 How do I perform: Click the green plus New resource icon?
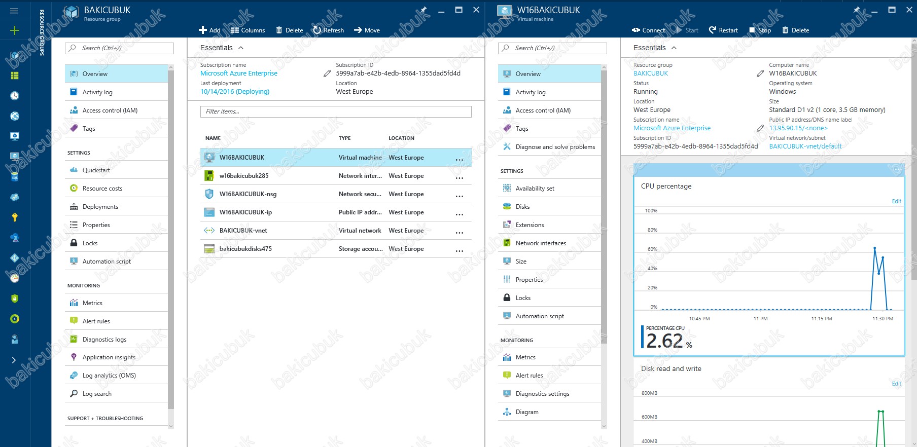coord(15,31)
